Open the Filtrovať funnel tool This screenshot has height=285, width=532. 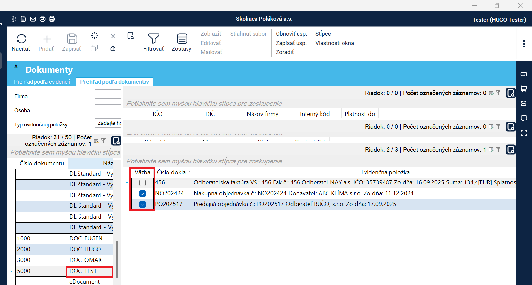[x=153, y=39]
